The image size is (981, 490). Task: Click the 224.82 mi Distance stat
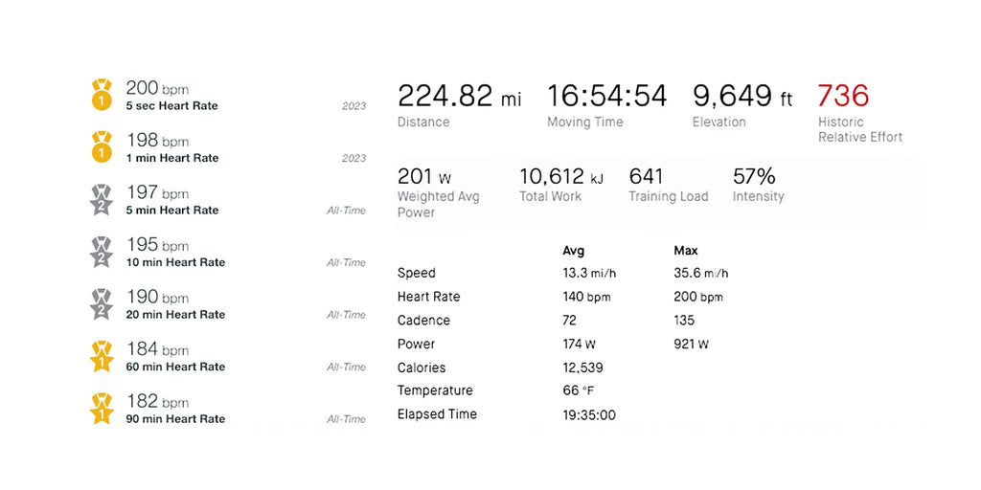coord(459,96)
